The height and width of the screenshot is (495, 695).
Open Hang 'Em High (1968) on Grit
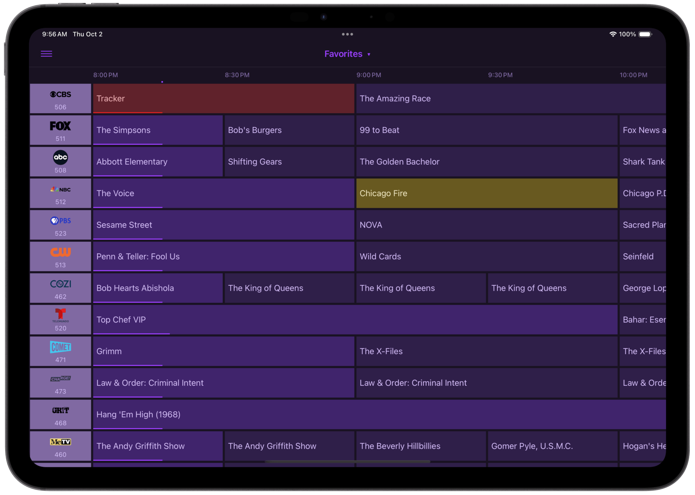(379, 415)
